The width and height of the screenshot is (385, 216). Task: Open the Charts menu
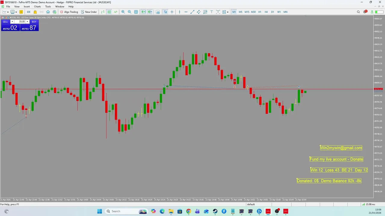point(37,7)
